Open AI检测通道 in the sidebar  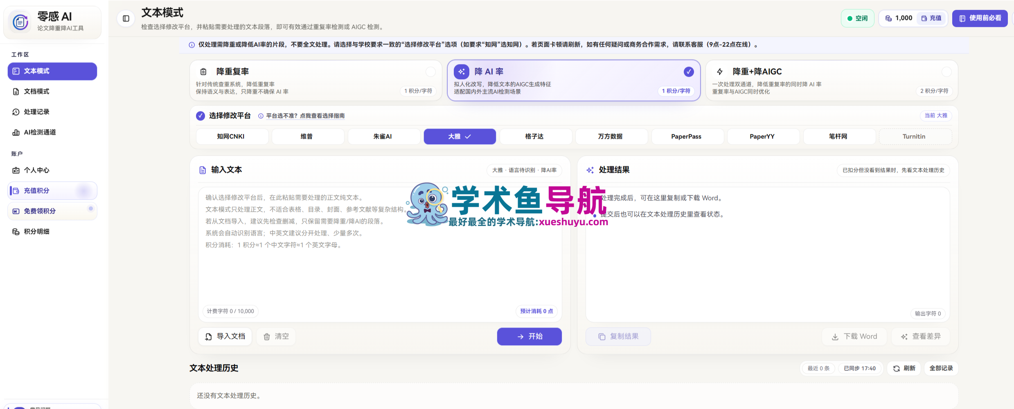coord(52,132)
